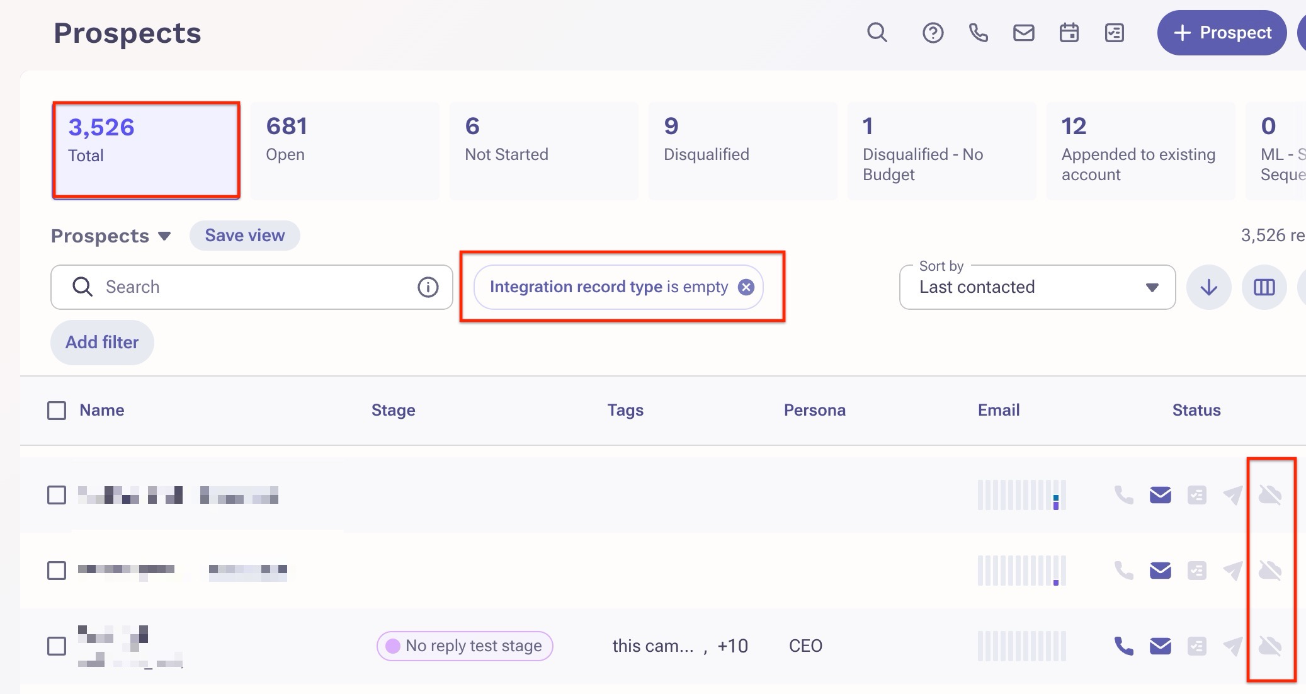Click the phone icon in second prospect row

[x=1124, y=571]
